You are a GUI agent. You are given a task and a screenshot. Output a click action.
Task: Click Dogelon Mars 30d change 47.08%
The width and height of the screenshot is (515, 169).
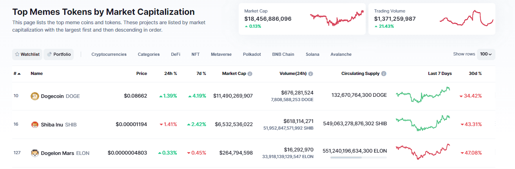[471, 153]
